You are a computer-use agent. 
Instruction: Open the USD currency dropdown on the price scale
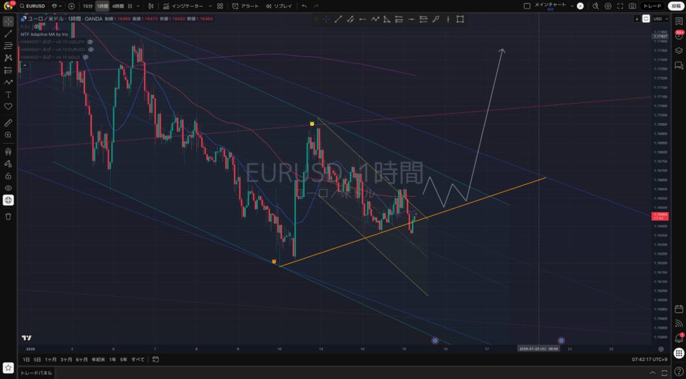pos(661,19)
